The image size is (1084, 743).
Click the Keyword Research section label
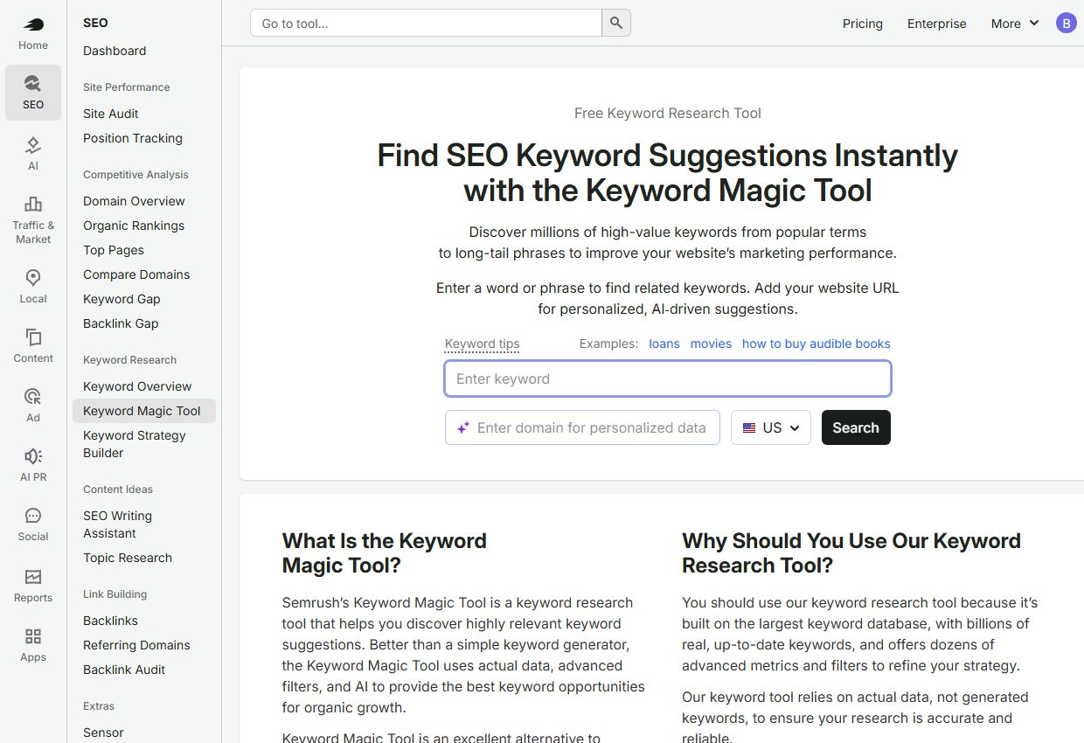(129, 360)
